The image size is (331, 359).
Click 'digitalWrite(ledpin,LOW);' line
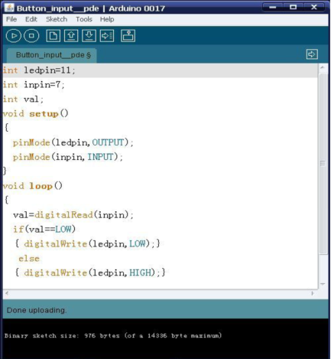tap(87, 243)
